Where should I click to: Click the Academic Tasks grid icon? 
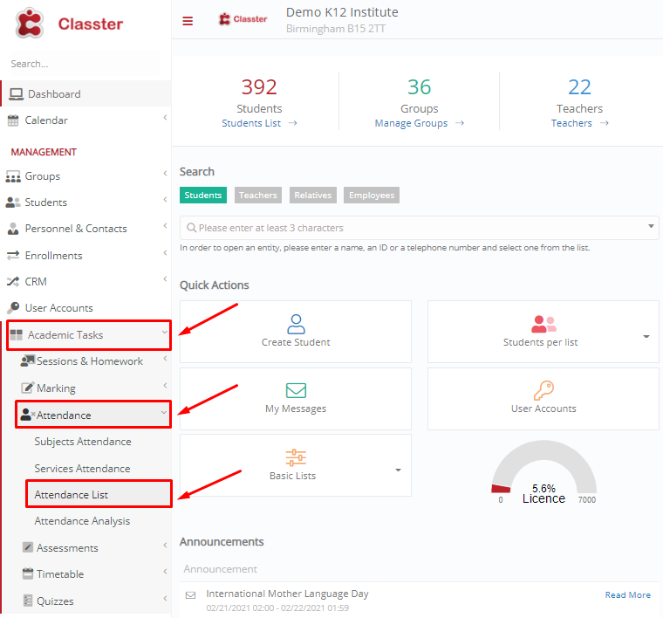(x=16, y=335)
